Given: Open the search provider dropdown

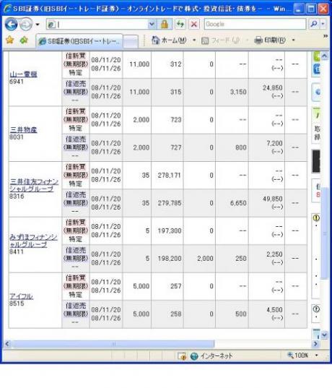Looking at the screenshot, I should click(x=323, y=25).
